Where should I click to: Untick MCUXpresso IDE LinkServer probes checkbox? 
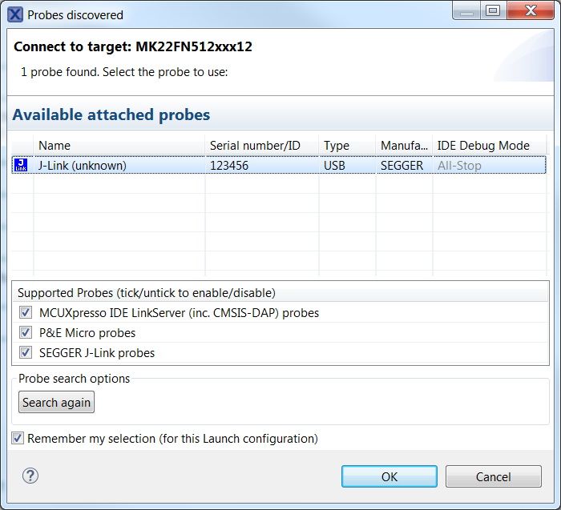coord(26,312)
